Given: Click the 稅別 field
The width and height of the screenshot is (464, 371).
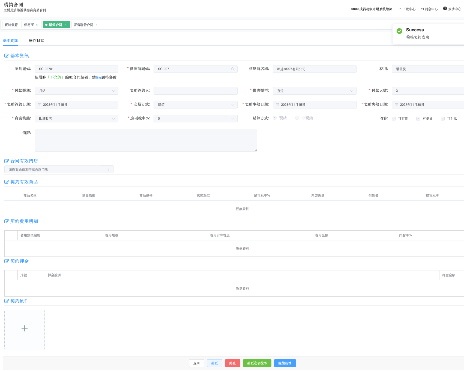Looking at the screenshot, I should pos(428,69).
